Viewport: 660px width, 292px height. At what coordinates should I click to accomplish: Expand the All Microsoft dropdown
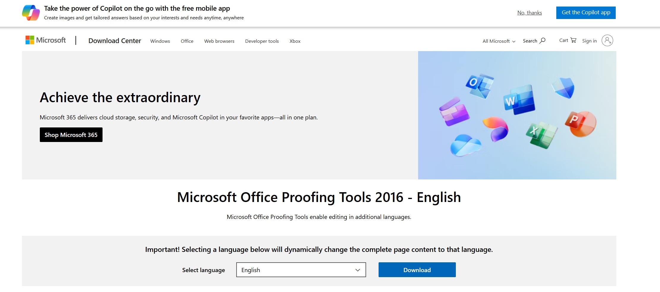point(499,41)
